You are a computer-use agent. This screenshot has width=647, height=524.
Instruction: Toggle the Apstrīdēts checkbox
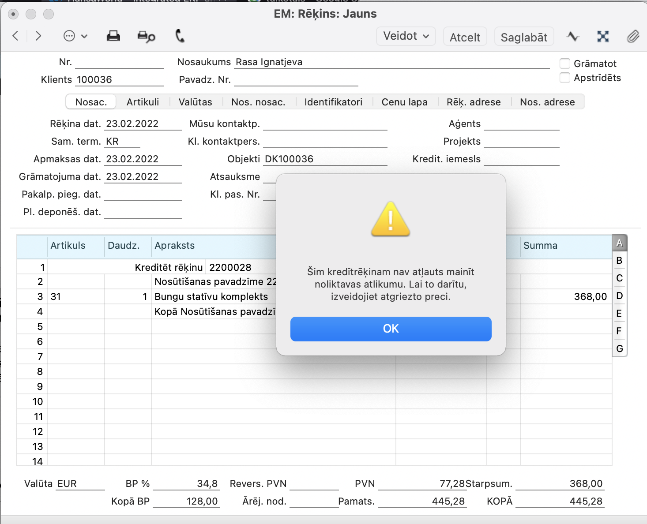tap(565, 78)
